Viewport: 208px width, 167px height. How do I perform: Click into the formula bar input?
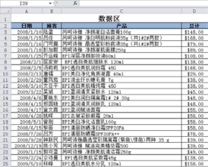pos(144,3)
